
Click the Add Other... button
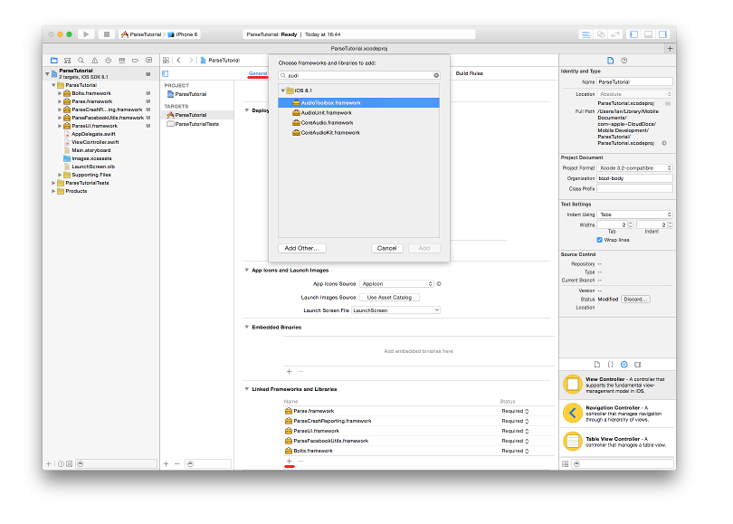[301, 247]
